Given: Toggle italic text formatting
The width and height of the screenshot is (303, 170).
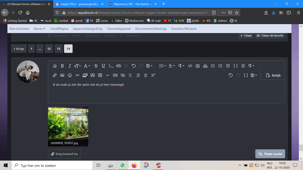Looking at the screenshot, I should tap(69, 66).
